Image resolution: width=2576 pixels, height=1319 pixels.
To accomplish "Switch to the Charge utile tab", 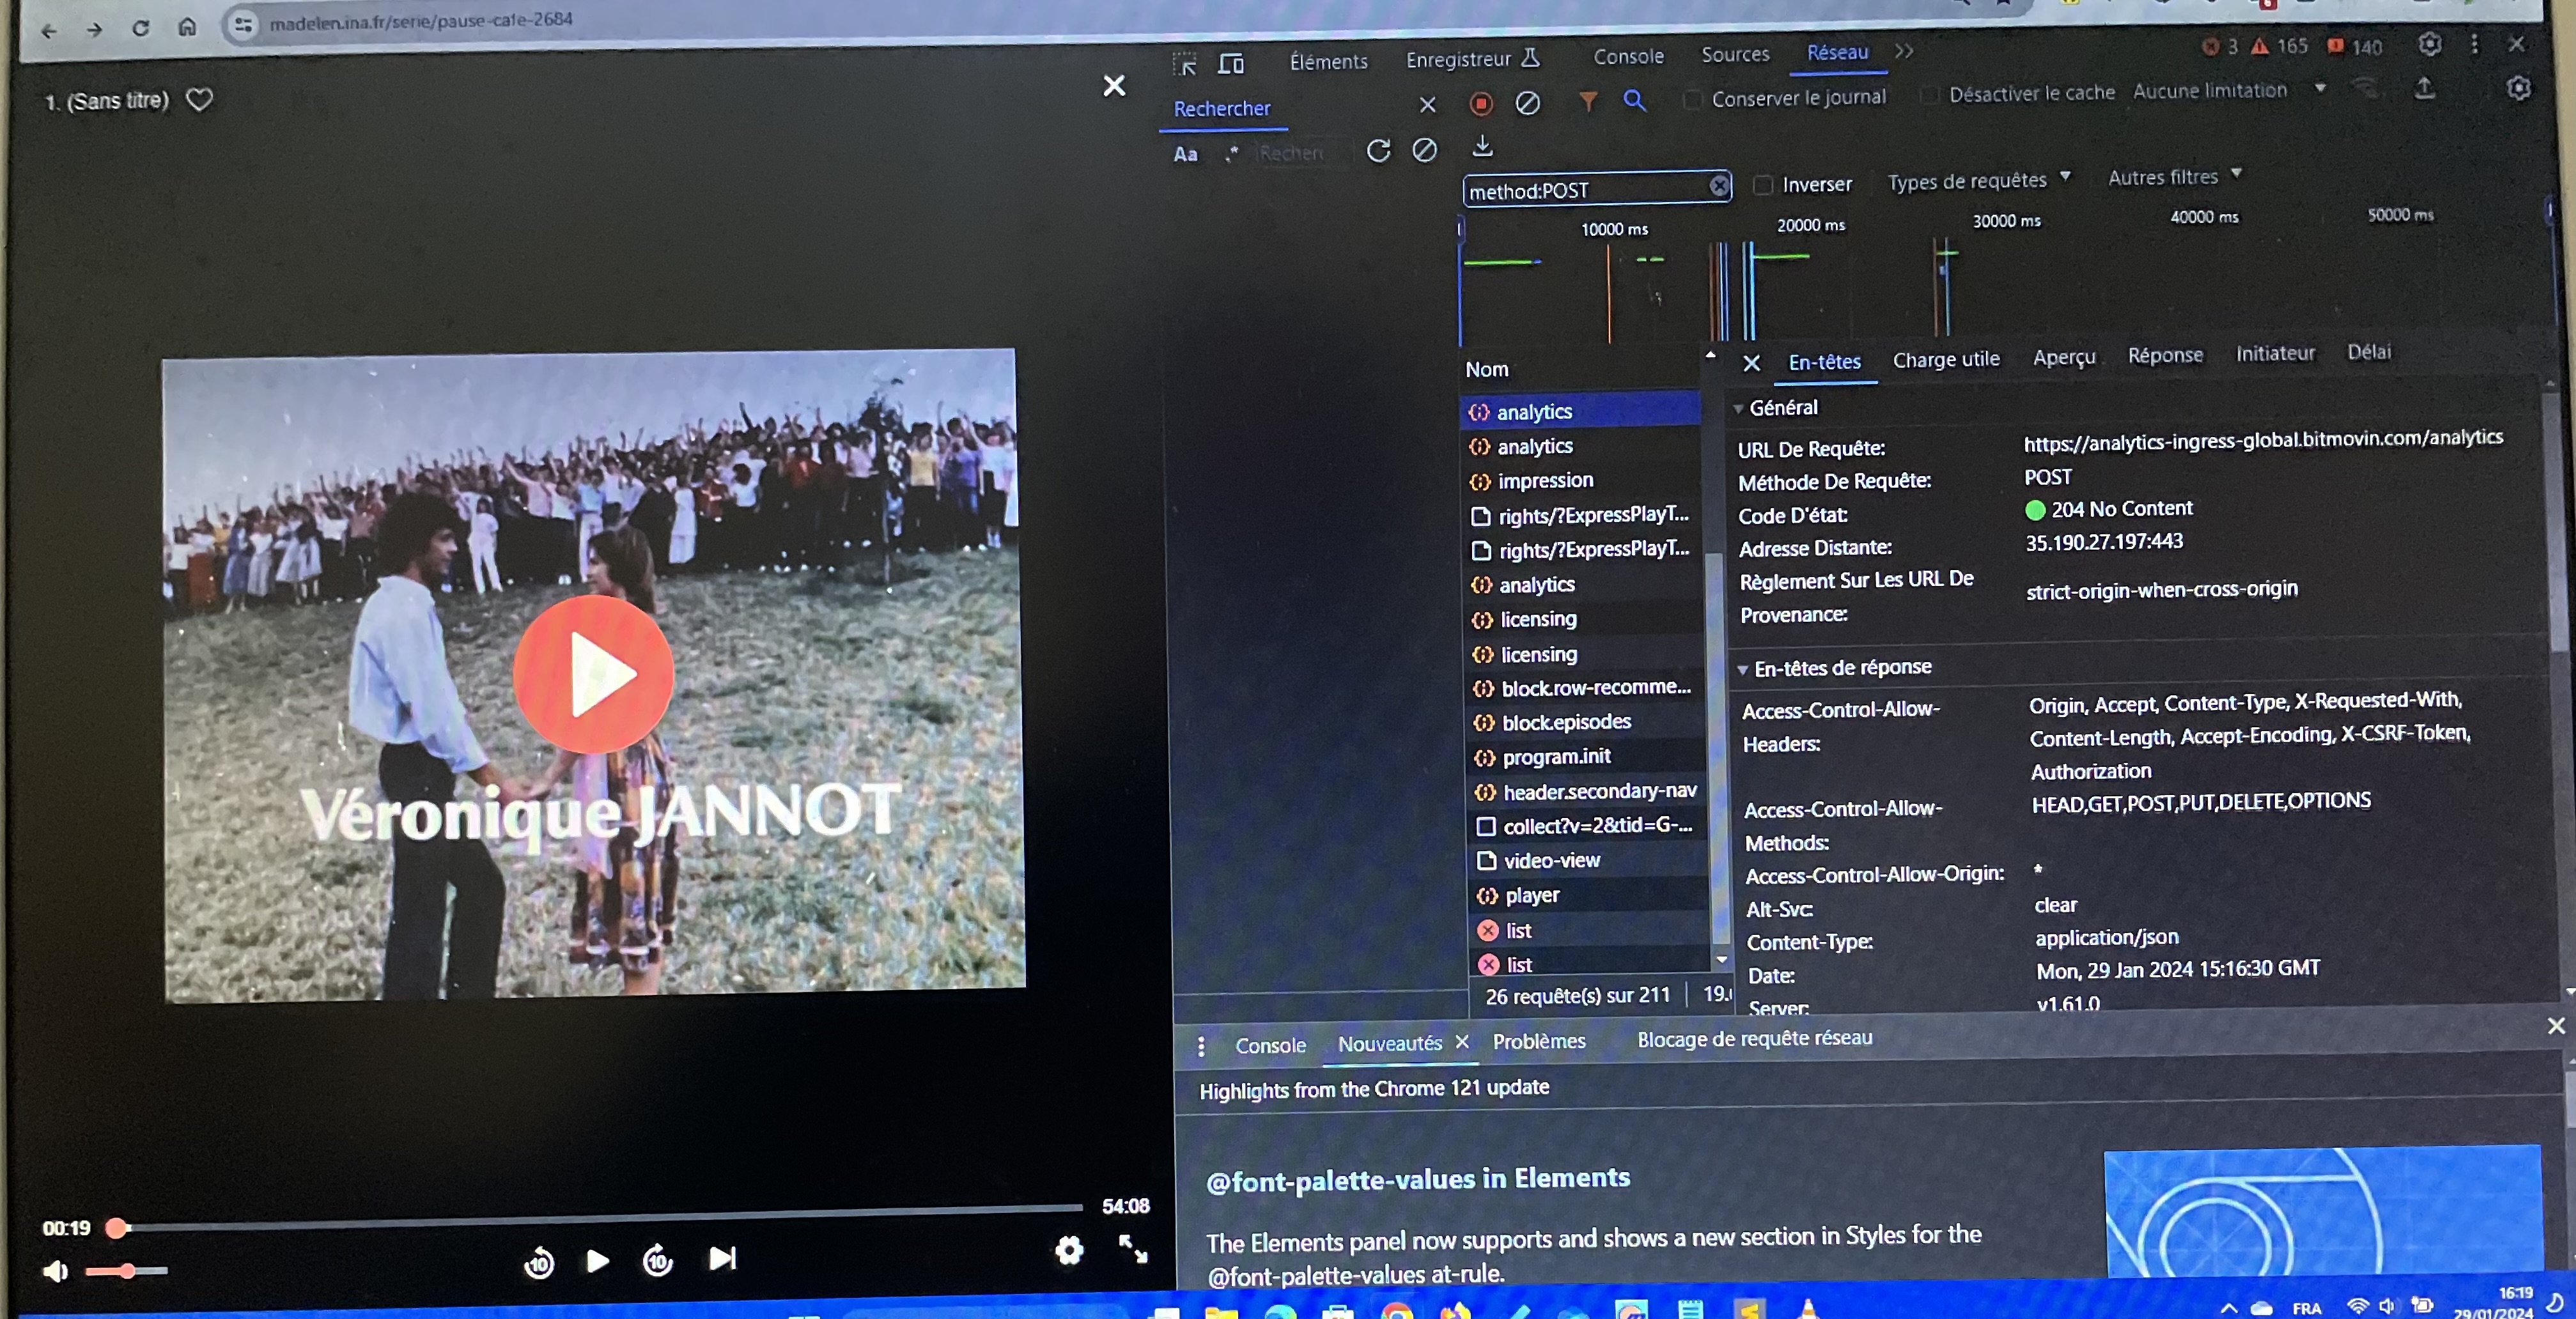I will [1945, 359].
